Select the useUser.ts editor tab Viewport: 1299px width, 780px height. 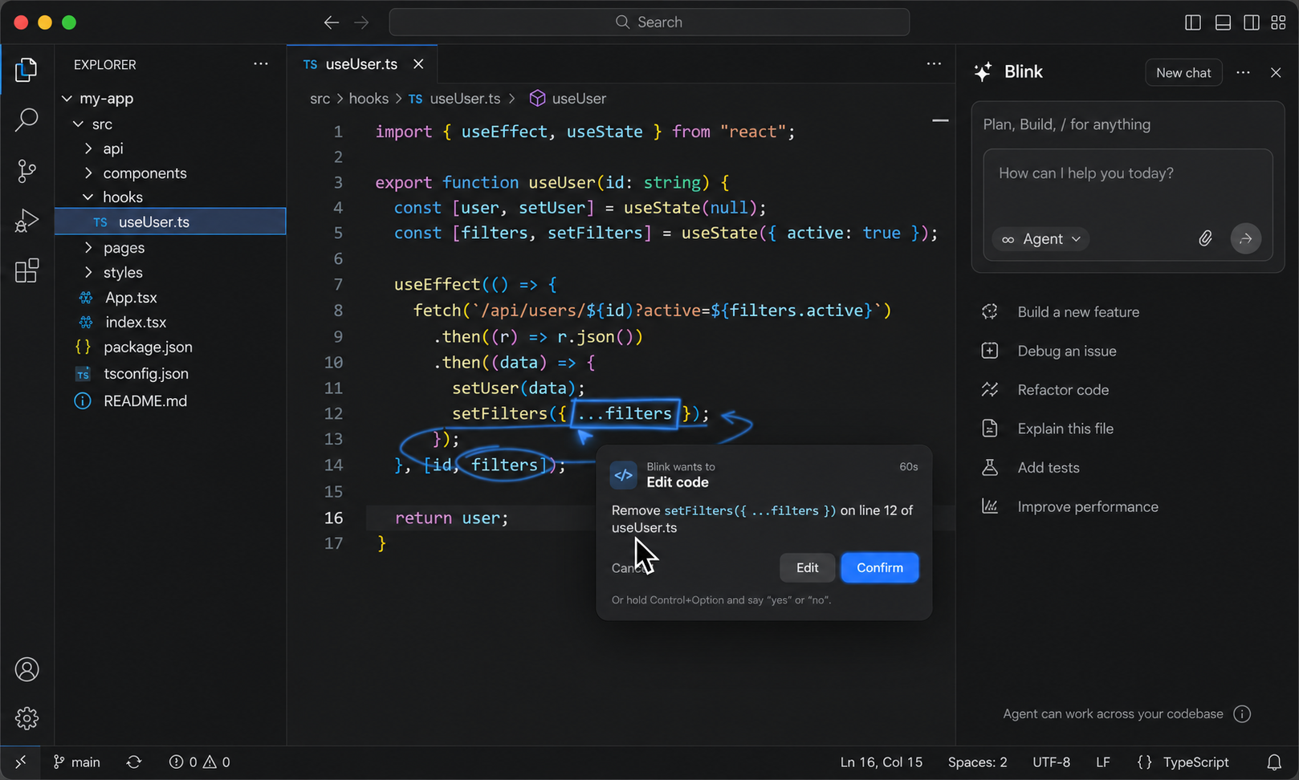pos(362,64)
